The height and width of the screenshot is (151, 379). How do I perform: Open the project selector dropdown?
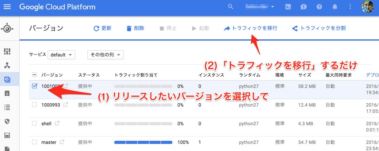click(x=260, y=7)
